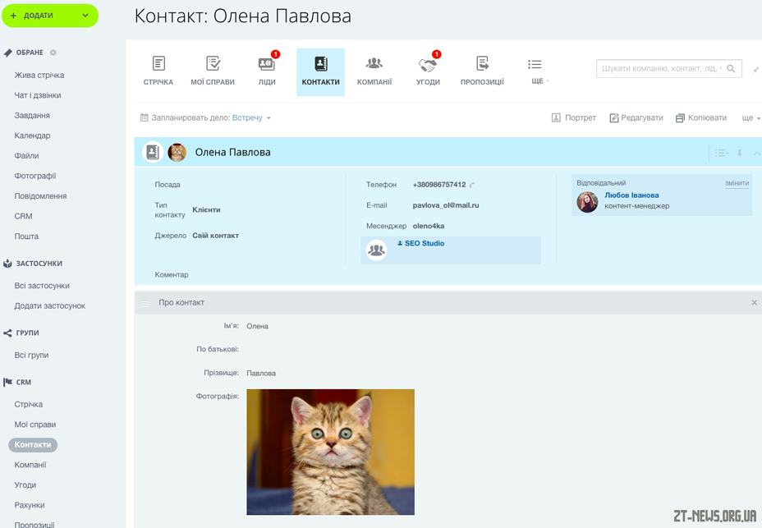Image resolution: width=762 pixels, height=528 pixels.
Task: Open CRM under Обране in sidebar
Action: tap(23, 216)
